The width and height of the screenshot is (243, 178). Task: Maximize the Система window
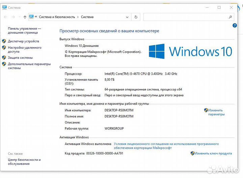[x=219, y=7]
